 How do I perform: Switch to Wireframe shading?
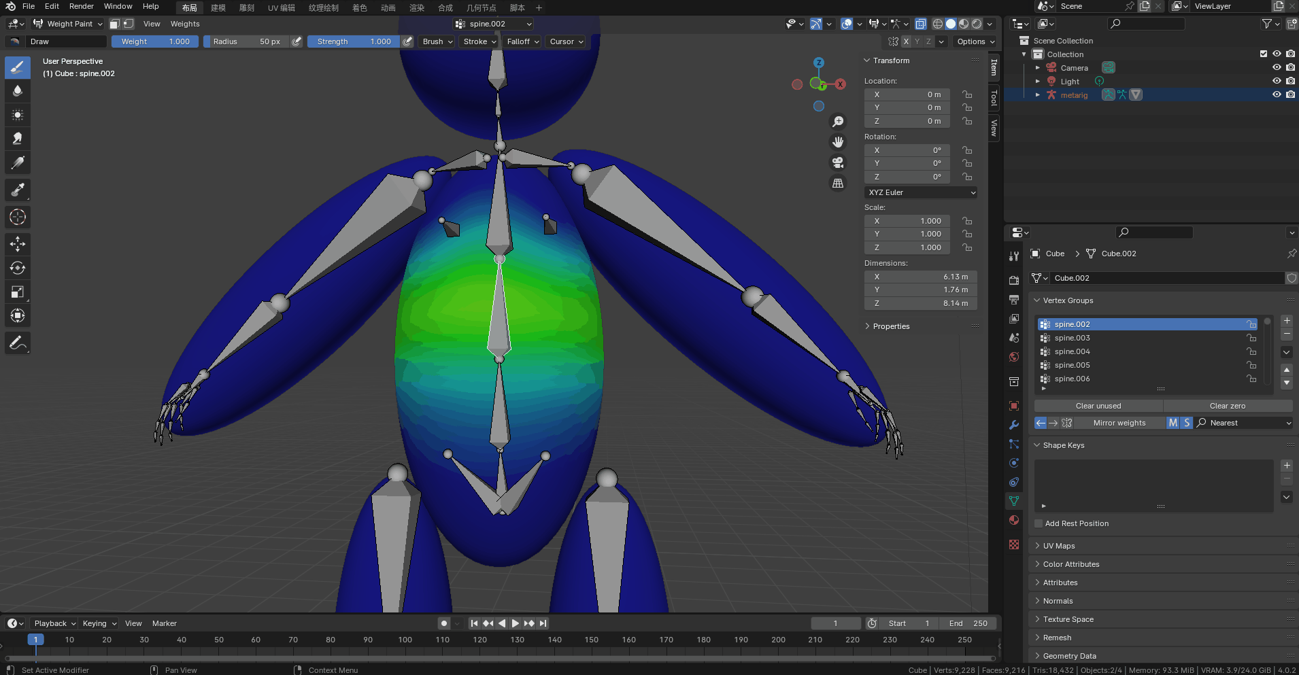coord(938,24)
